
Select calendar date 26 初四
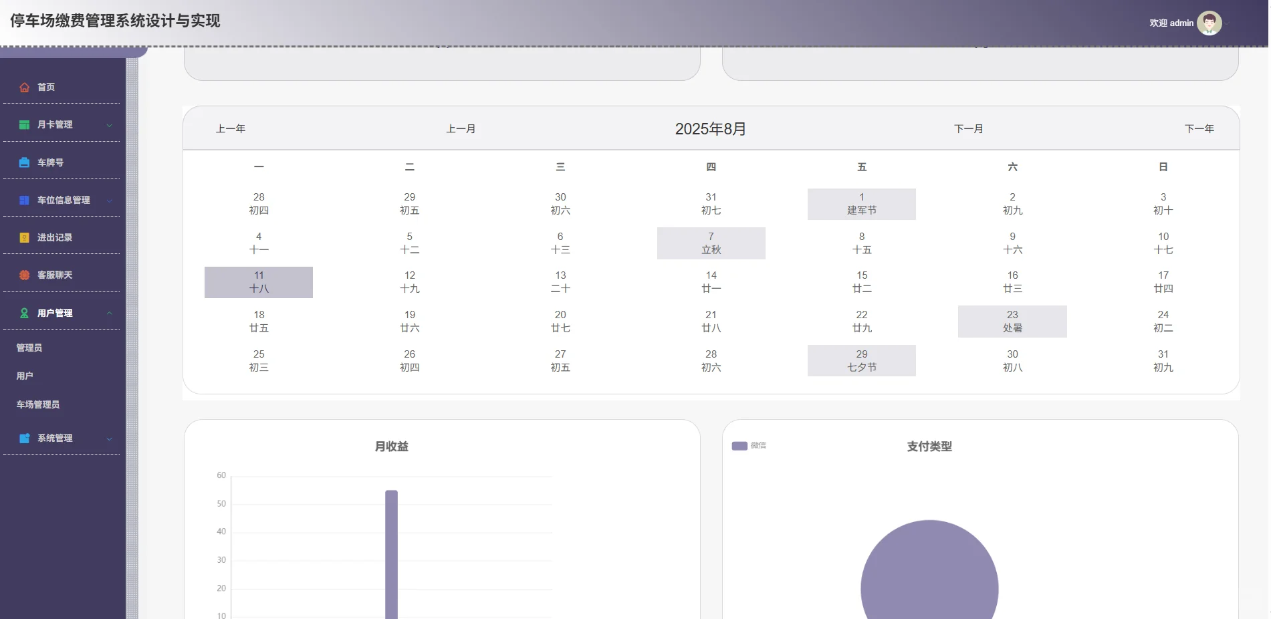tap(410, 361)
